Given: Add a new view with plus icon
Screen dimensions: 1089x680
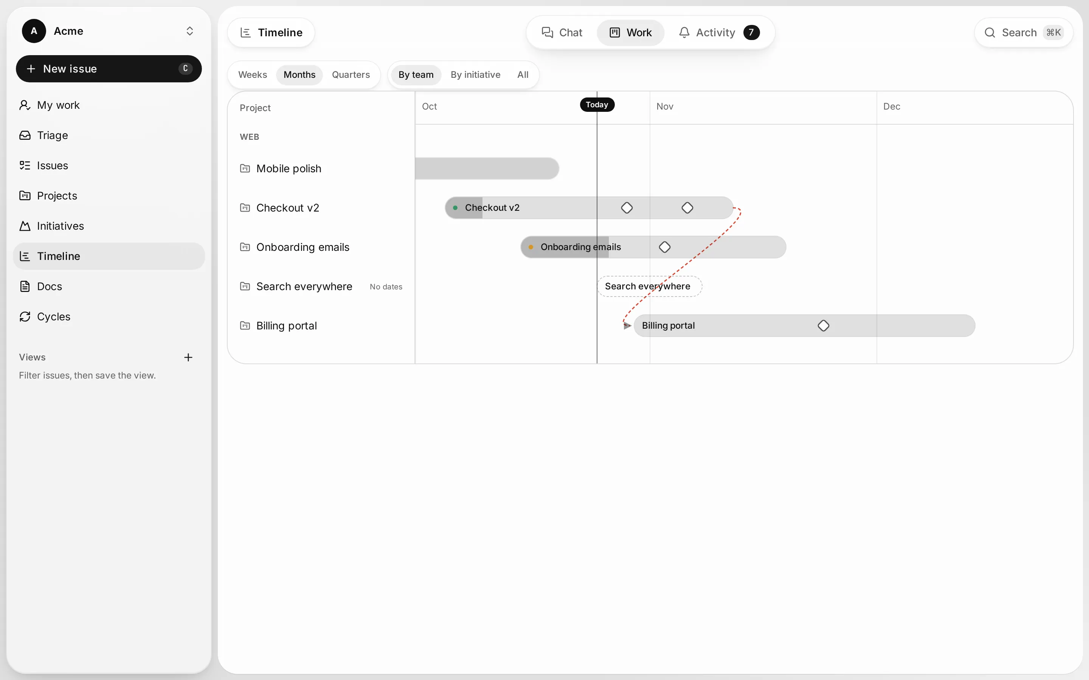Looking at the screenshot, I should pos(188,357).
